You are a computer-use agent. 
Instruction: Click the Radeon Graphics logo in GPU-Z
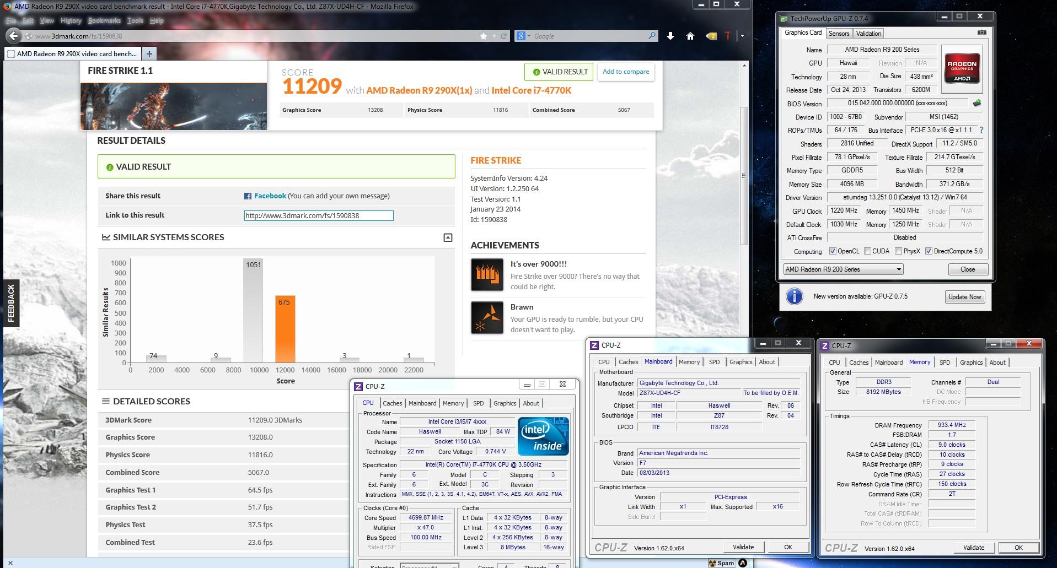[x=963, y=68]
